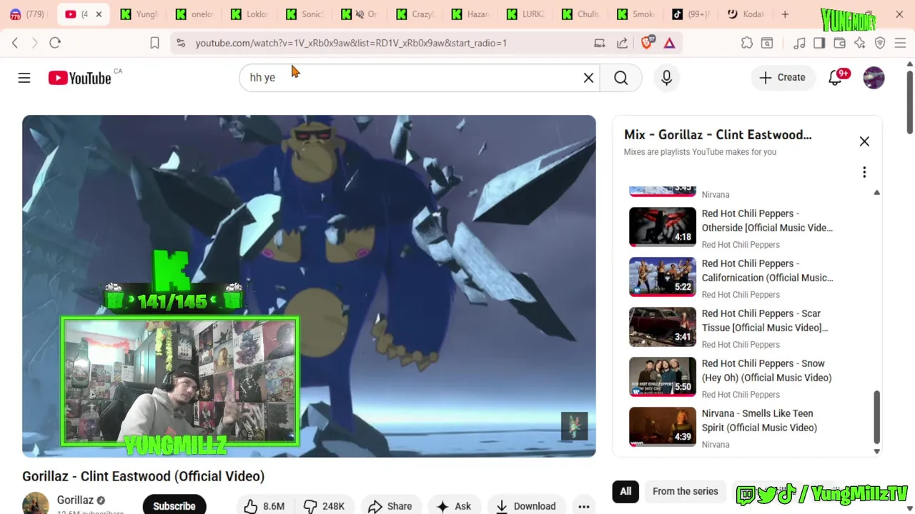
Task: Open the YouTube guide hamburger menu
Action: (24, 78)
